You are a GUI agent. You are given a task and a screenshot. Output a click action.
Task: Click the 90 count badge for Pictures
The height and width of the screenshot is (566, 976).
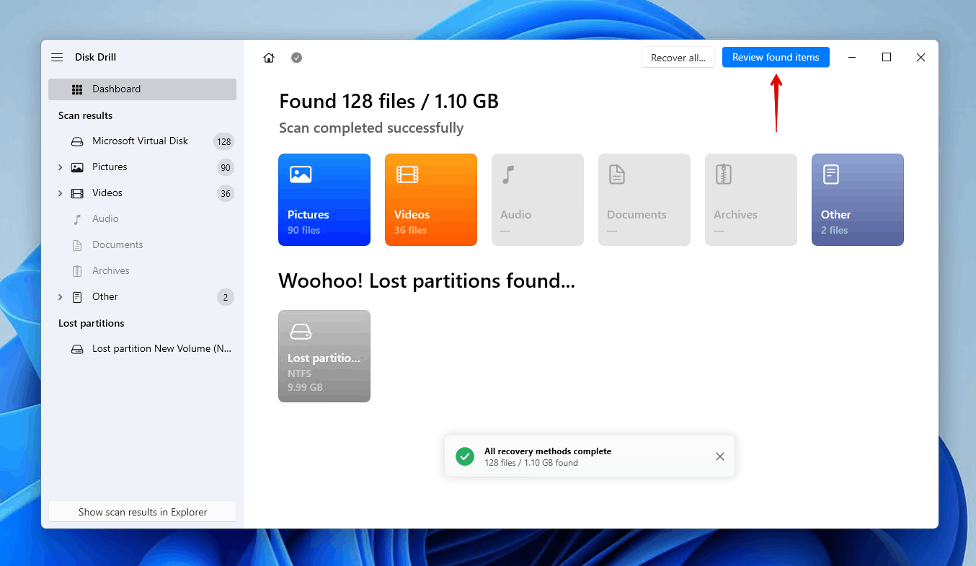tap(226, 168)
